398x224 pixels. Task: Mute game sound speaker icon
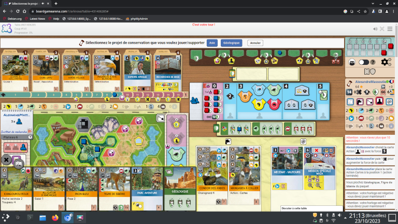375,29
